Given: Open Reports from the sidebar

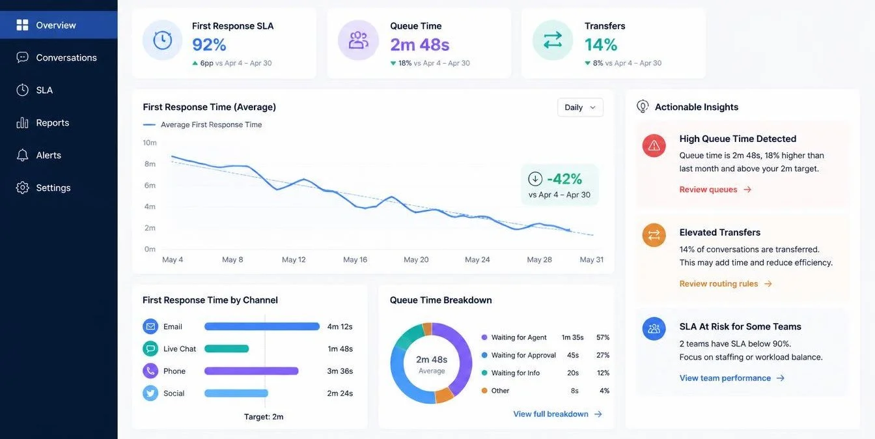Looking at the screenshot, I should [59, 122].
